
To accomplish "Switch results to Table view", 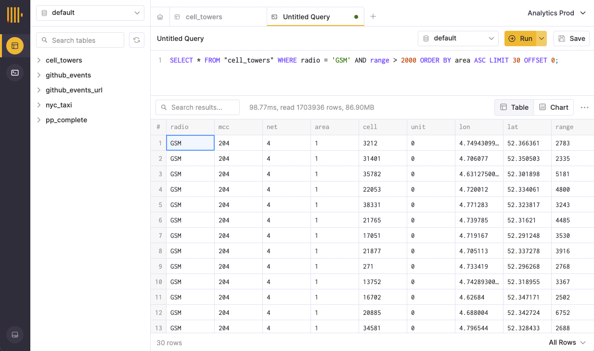I will click(x=514, y=107).
